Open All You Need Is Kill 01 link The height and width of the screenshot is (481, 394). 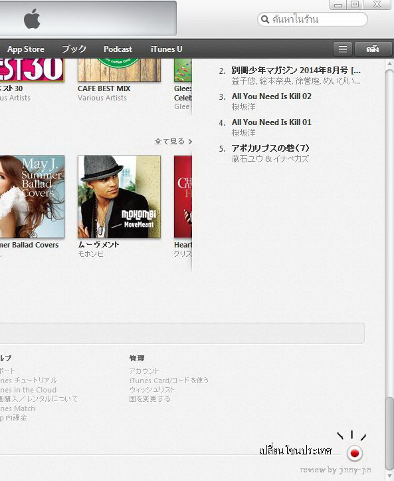click(x=272, y=122)
